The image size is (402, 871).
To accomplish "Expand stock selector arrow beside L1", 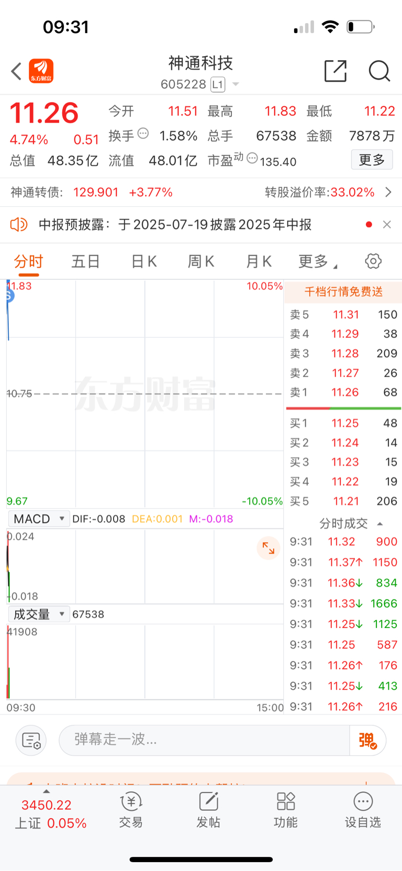I will (x=236, y=84).
